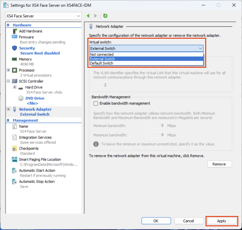Image resolution: width=242 pixels, height=230 pixels.
Task: Click the Checkpoints icon
Action: 14,149
